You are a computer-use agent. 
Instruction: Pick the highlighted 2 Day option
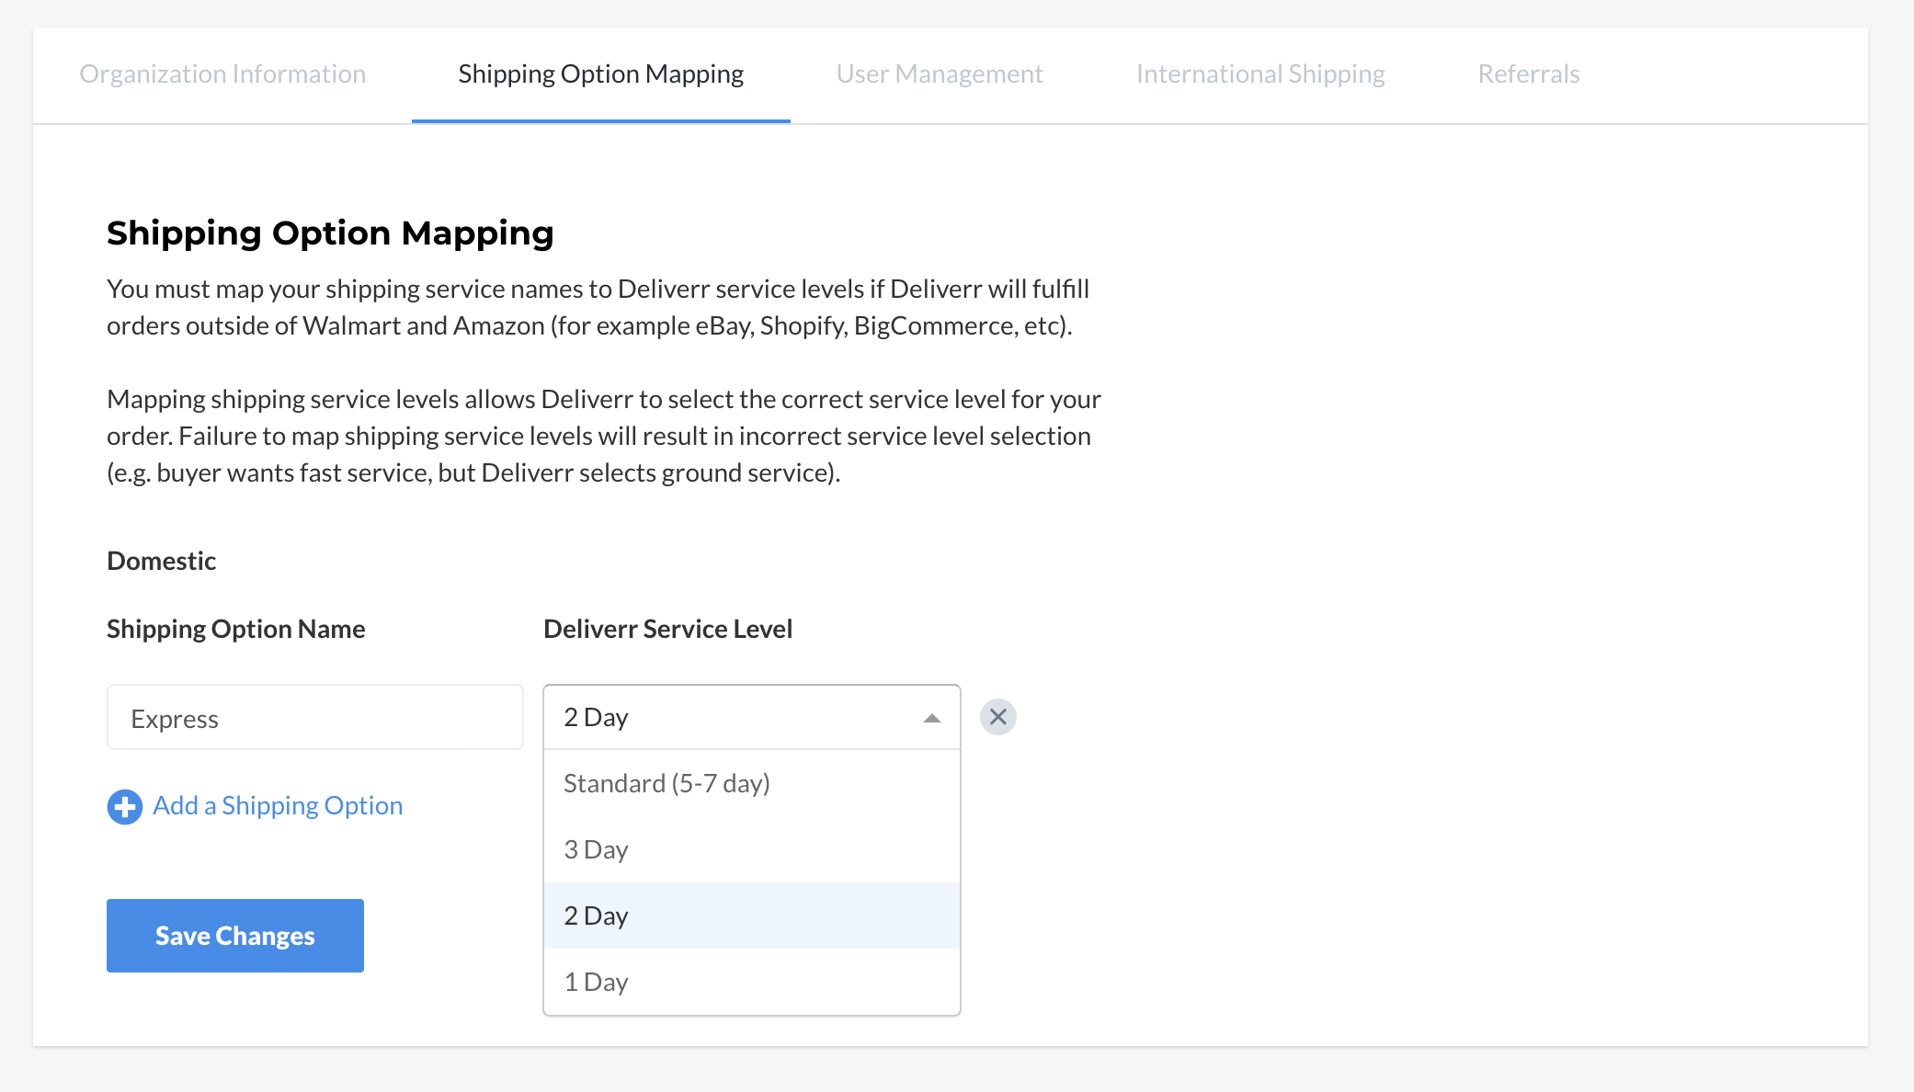click(752, 916)
